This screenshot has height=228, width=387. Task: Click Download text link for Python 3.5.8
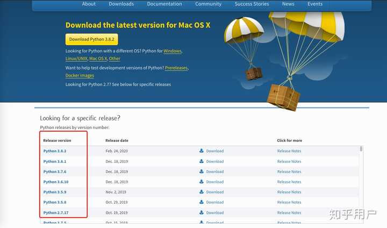tap(215, 202)
